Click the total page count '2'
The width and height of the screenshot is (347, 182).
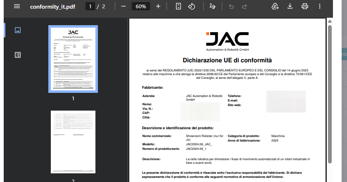(x=104, y=7)
